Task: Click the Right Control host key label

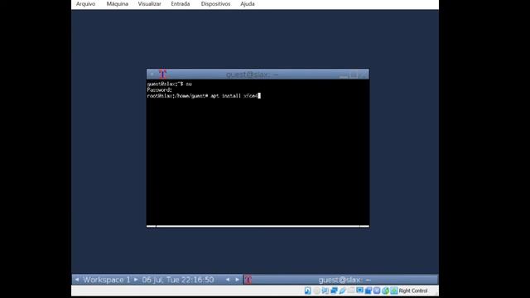Action: (x=413, y=291)
